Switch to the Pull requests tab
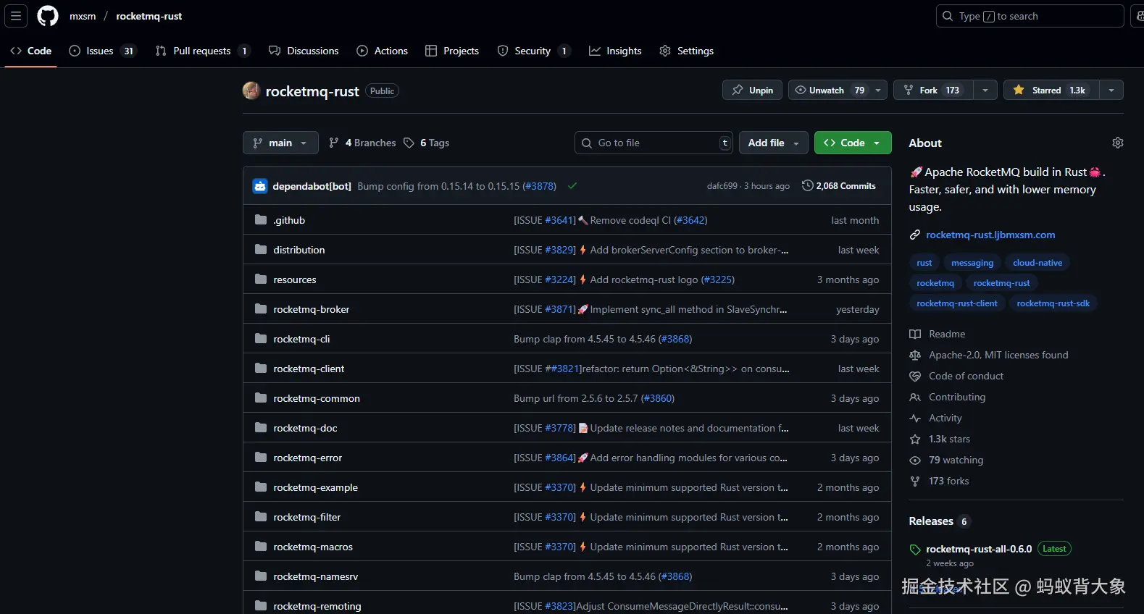Screen dimensions: 1144x614 203,51
